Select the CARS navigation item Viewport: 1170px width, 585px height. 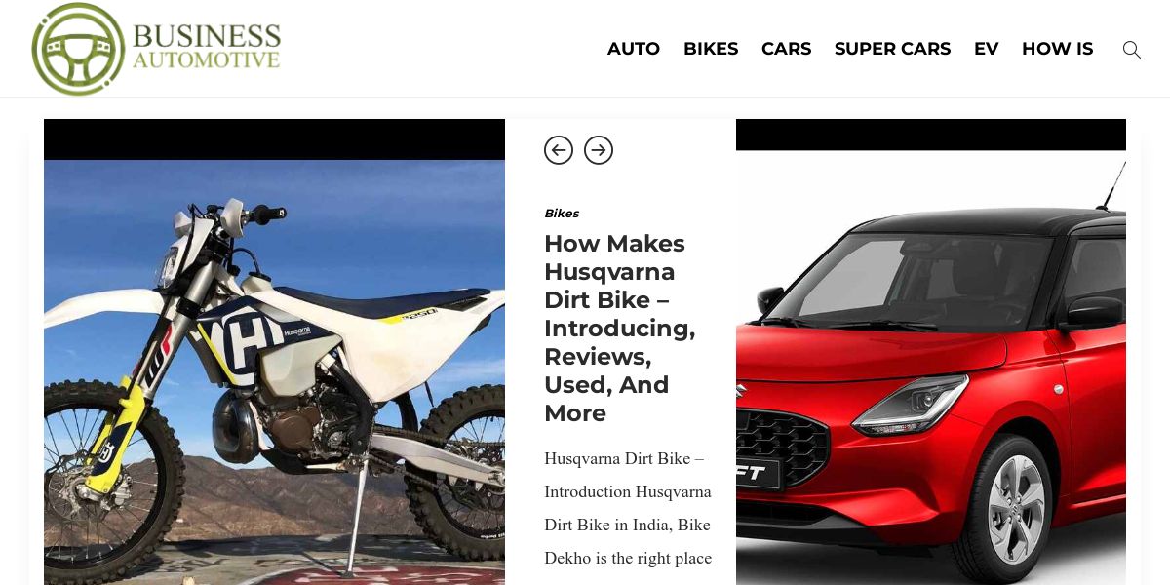(787, 49)
